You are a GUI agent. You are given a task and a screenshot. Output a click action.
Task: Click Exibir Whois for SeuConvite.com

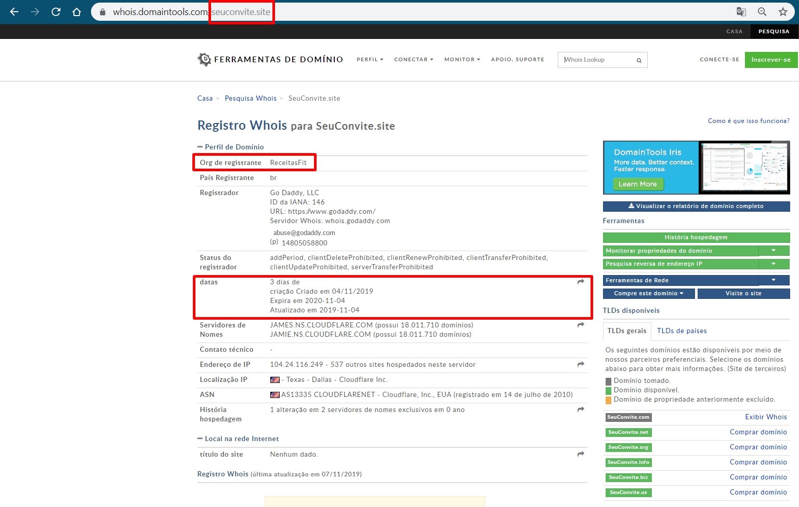point(766,417)
